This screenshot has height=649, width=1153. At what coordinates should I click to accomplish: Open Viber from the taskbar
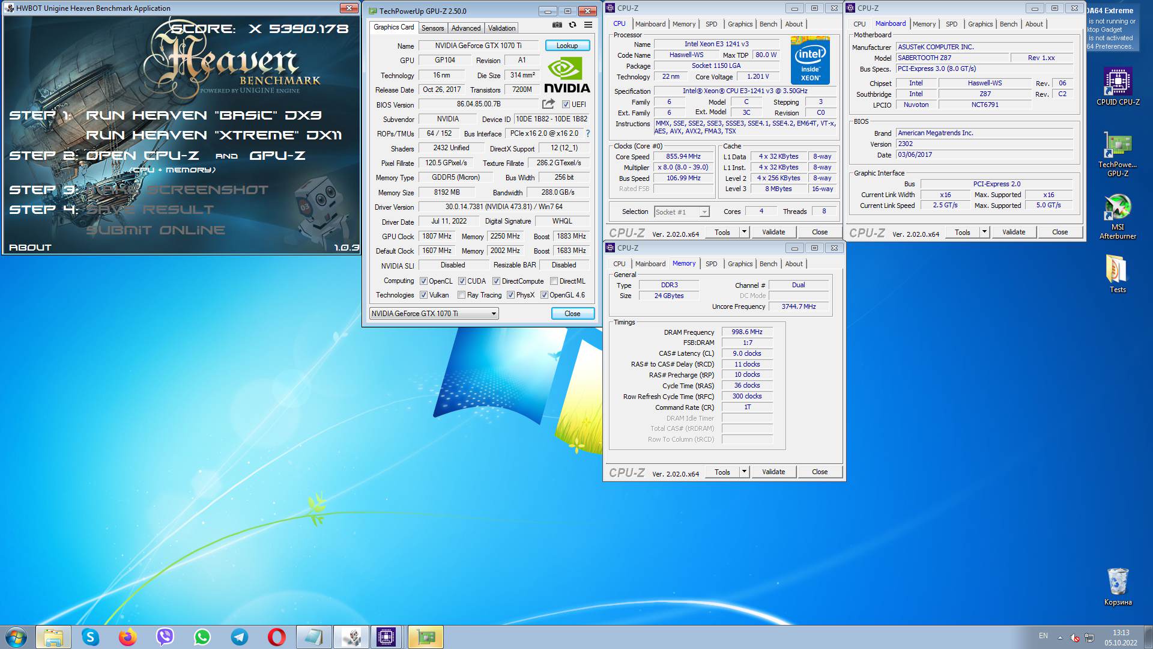[165, 637]
